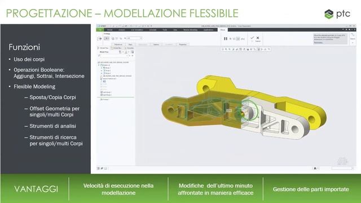Select the Bodies folder tree item
The width and height of the screenshot is (361, 203).
(x=105, y=65)
